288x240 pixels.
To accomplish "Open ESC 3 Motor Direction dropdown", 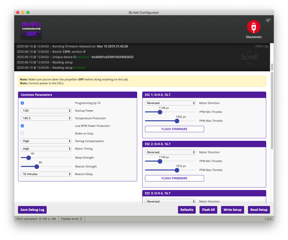I will point(170,201).
